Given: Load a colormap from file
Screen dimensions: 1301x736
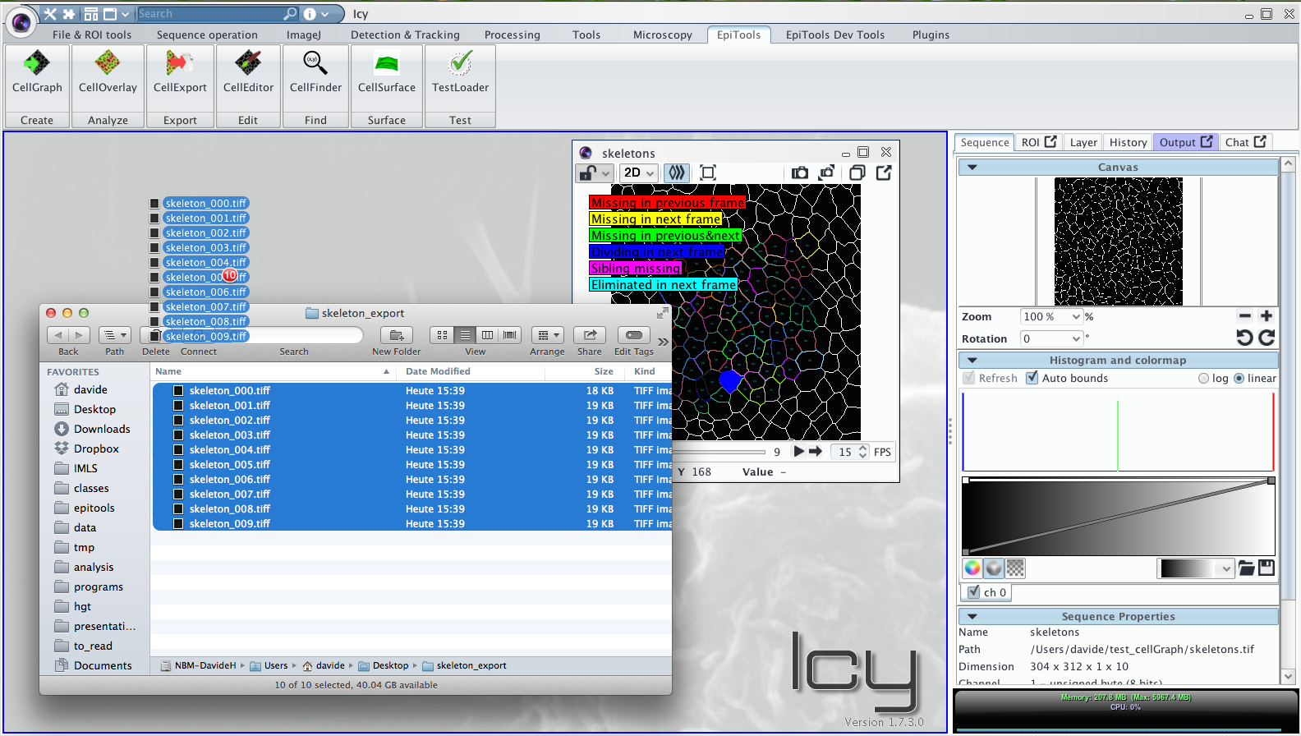Looking at the screenshot, I should pyautogui.click(x=1246, y=568).
